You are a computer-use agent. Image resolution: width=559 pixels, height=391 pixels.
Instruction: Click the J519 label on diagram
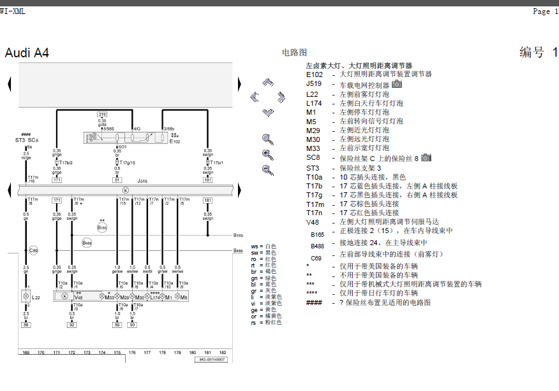click(142, 181)
